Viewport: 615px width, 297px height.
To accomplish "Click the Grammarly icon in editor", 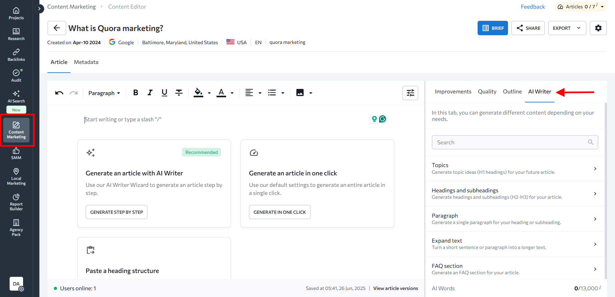I will 382,119.
